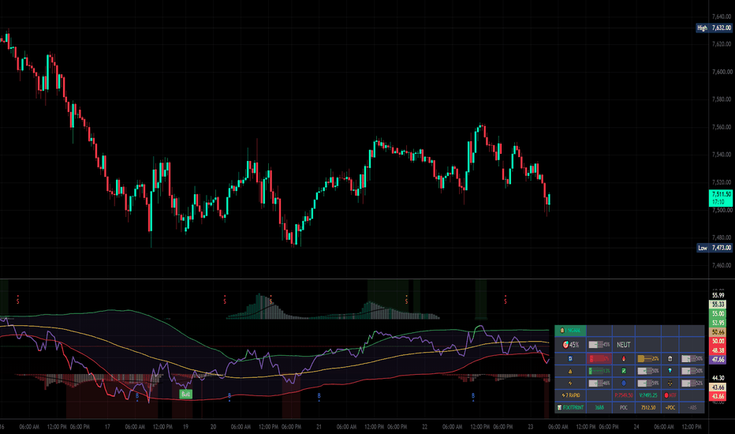Viewport: 735px width, 434px height.
Task: Click the gold 22% progress bar
Action: (x=648, y=359)
